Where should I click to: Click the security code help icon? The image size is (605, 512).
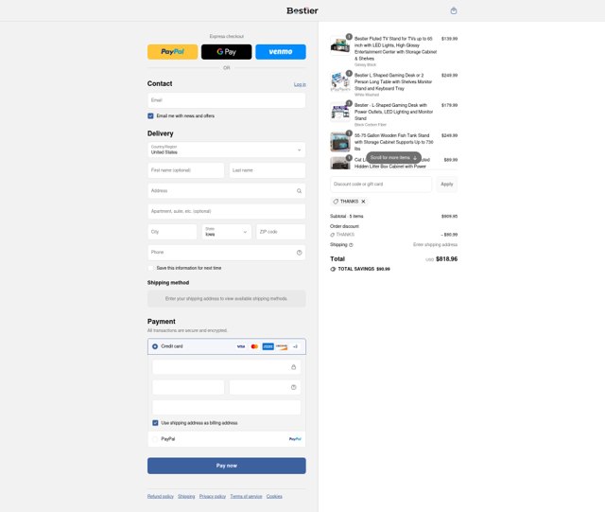point(294,387)
